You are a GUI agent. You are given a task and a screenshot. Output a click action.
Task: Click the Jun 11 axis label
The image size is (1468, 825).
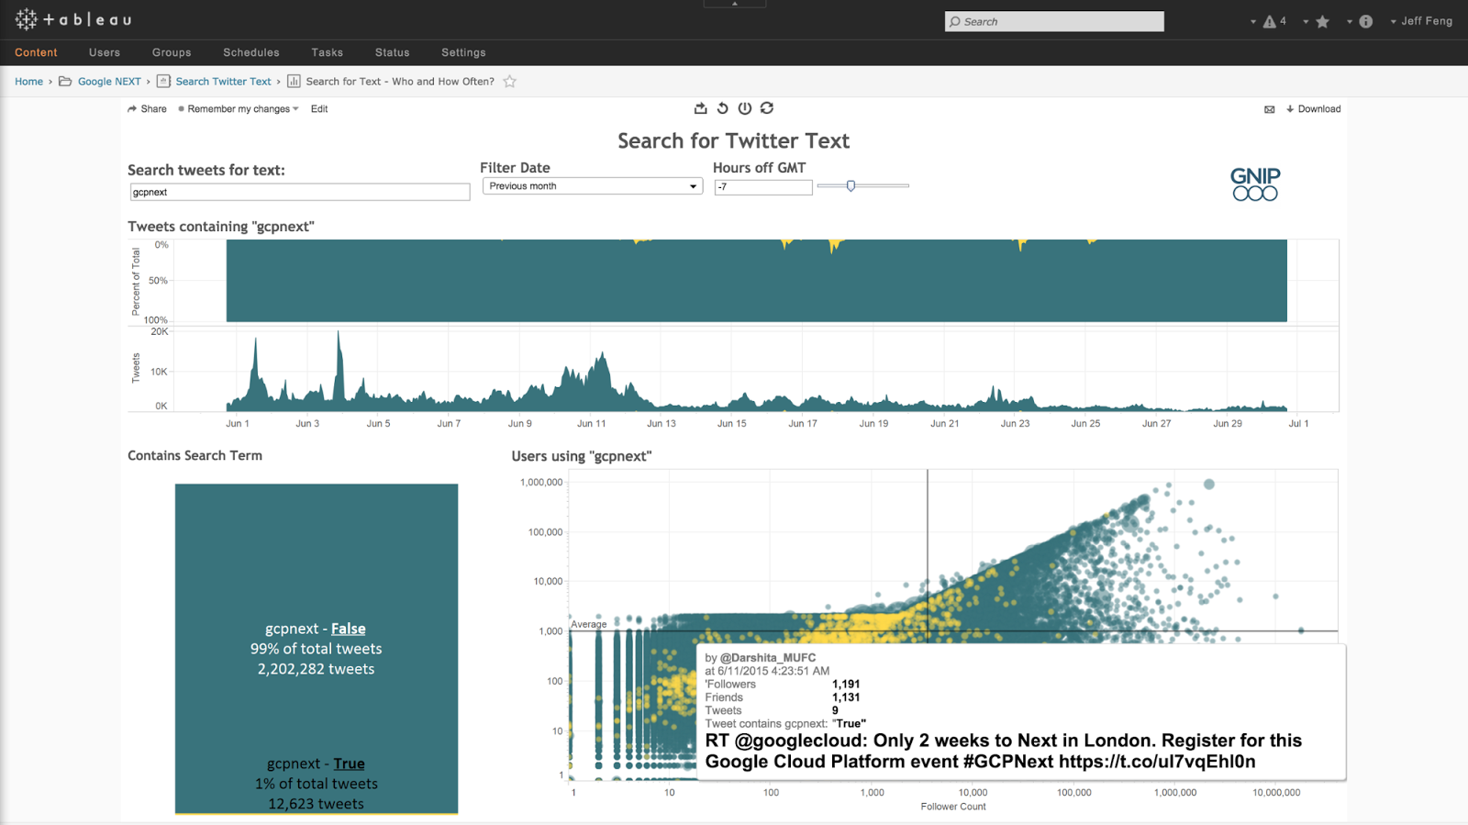tap(591, 424)
